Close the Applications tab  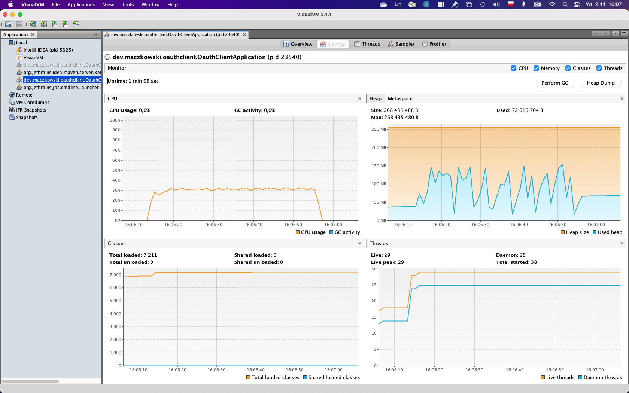tap(33, 34)
